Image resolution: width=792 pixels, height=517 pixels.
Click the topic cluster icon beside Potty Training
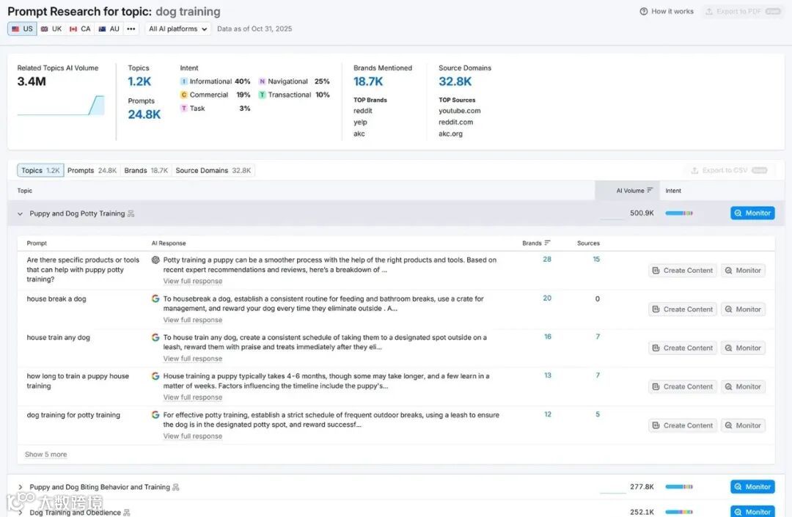pyautogui.click(x=131, y=213)
